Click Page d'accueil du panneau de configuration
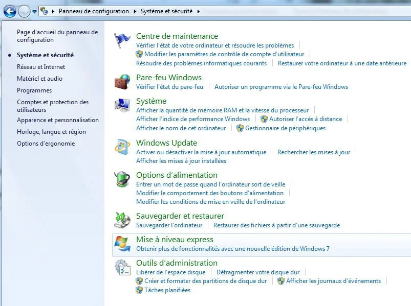The width and height of the screenshot is (411, 306). 57,36
